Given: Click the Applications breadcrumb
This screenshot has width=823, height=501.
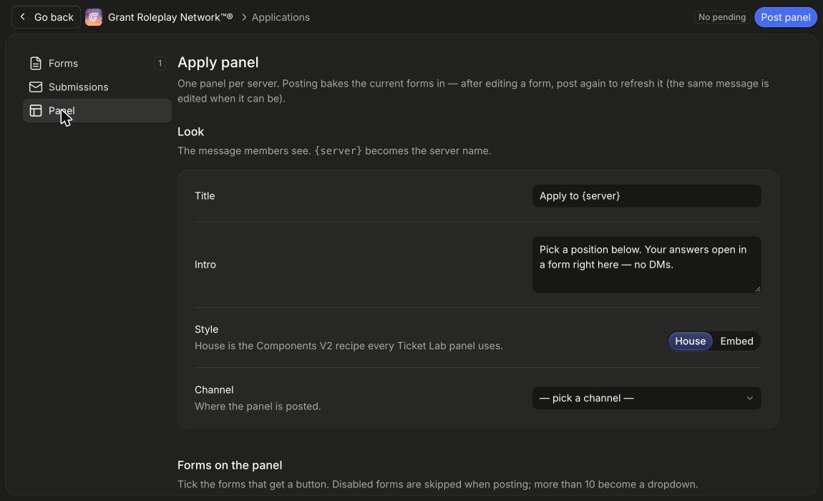Looking at the screenshot, I should [281, 17].
